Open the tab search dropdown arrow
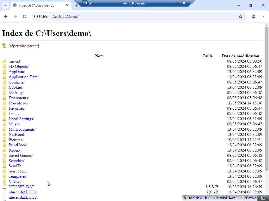 pyautogui.click(x=5, y=5)
